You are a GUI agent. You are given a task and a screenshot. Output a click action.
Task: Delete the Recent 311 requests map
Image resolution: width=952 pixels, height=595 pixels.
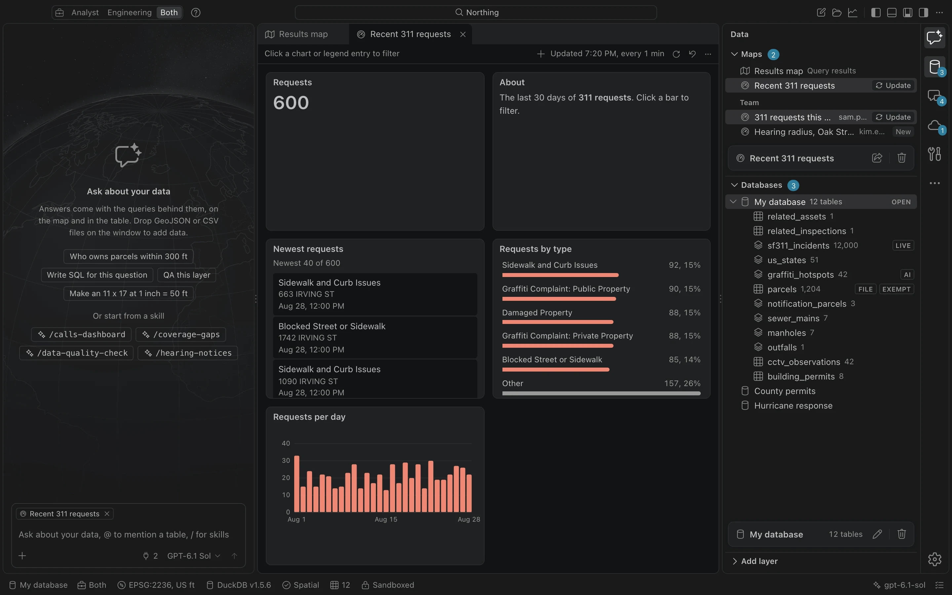pyautogui.click(x=902, y=158)
